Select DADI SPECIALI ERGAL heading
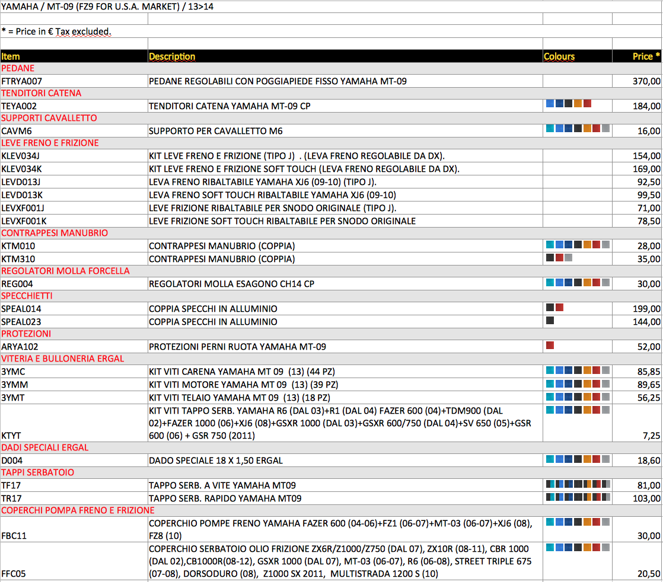The width and height of the screenshot is (663, 582). click(45, 447)
